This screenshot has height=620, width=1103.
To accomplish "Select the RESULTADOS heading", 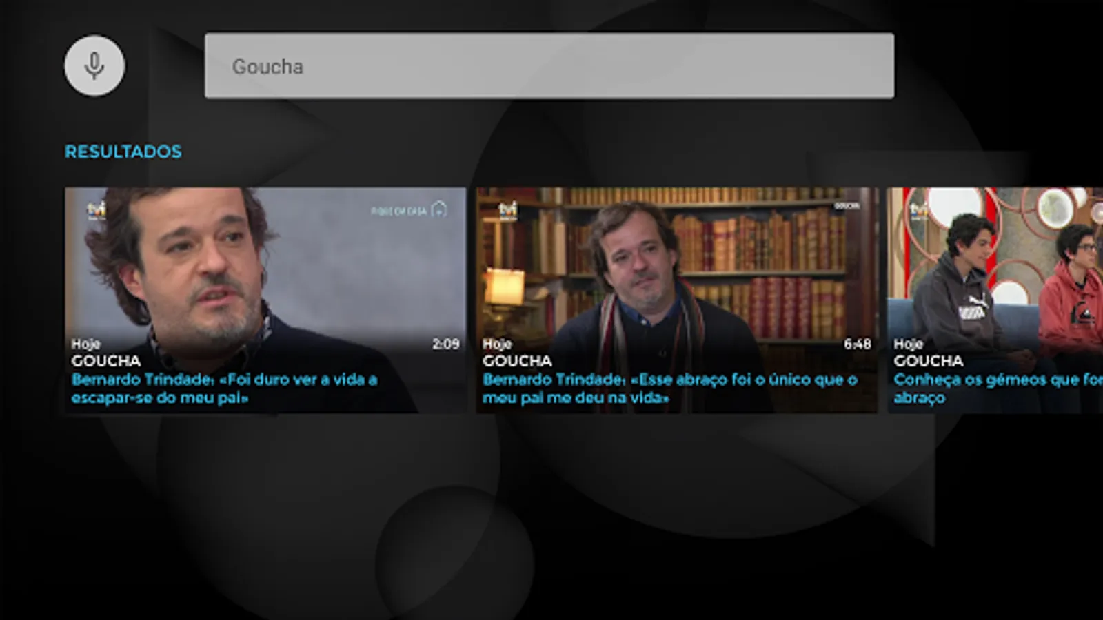I will (123, 152).
